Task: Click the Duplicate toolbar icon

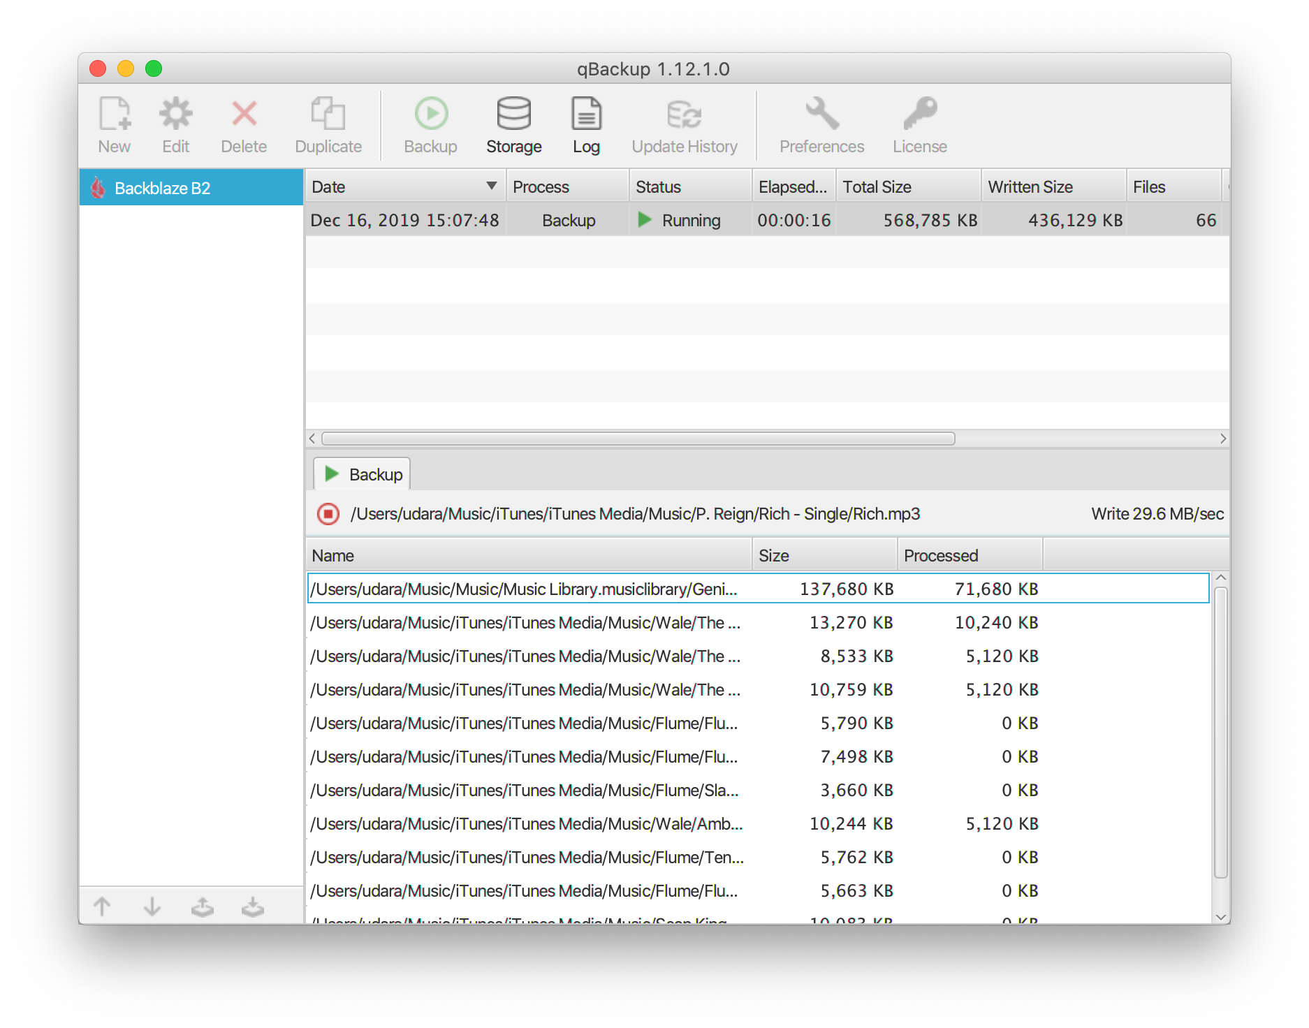Action: 328,114
